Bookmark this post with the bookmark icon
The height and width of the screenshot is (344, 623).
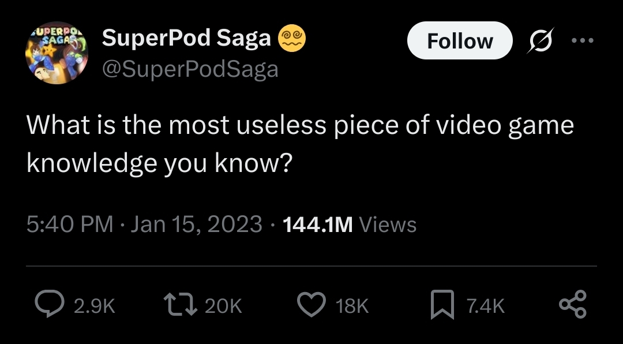pos(442,305)
